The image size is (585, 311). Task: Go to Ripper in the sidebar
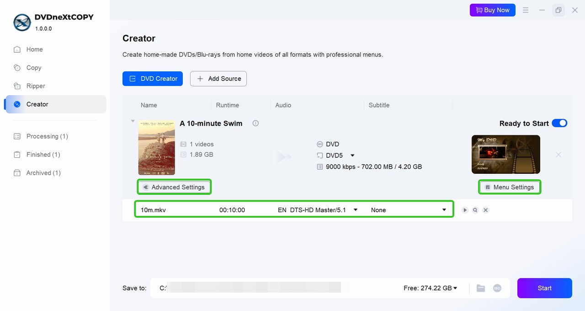point(36,86)
